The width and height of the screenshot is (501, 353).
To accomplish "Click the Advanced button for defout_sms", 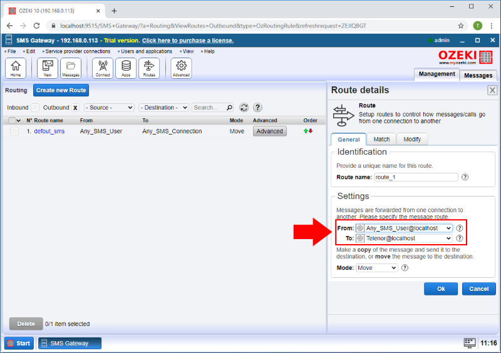I will [270, 131].
